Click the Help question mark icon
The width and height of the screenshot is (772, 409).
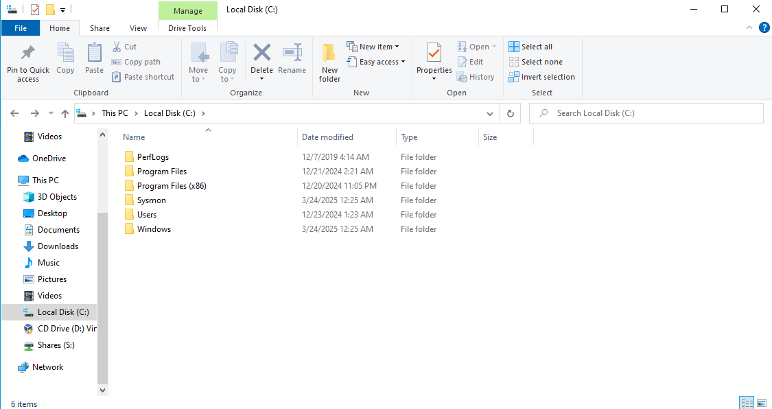point(764,28)
